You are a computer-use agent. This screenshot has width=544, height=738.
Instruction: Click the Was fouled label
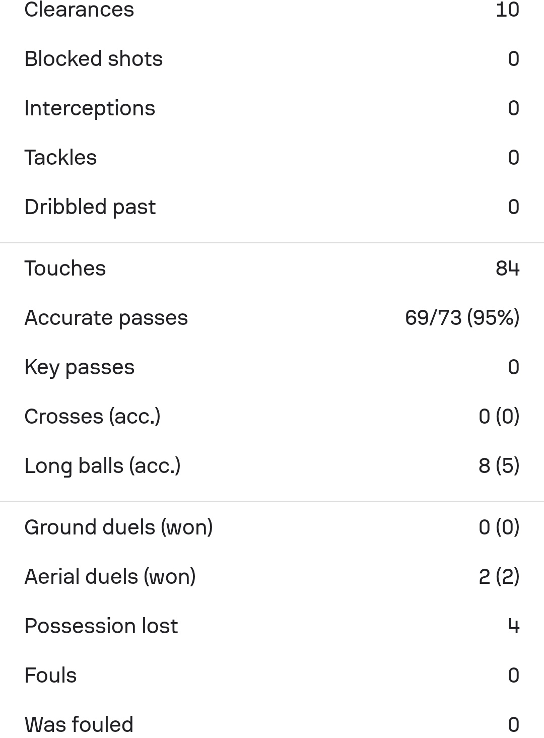pyautogui.click(x=79, y=725)
